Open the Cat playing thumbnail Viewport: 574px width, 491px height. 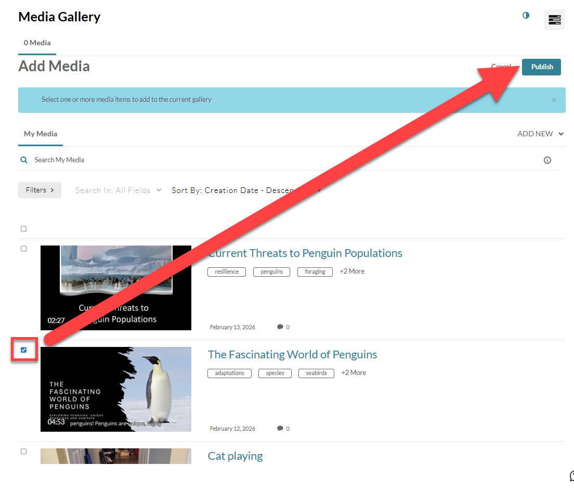[x=115, y=456]
